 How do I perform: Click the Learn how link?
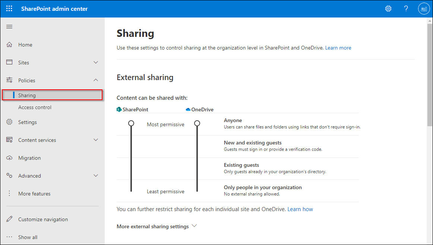pyautogui.click(x=300, y=209)
